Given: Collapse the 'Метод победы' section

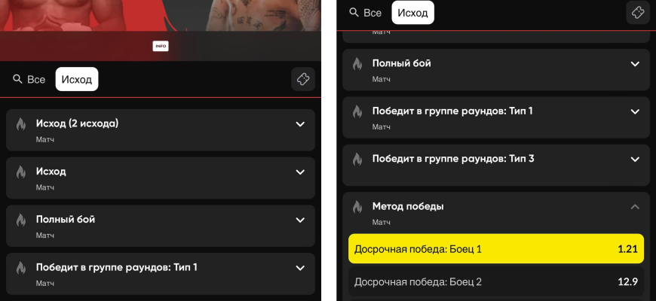Looking at the screenshot, I should (635, 207).
